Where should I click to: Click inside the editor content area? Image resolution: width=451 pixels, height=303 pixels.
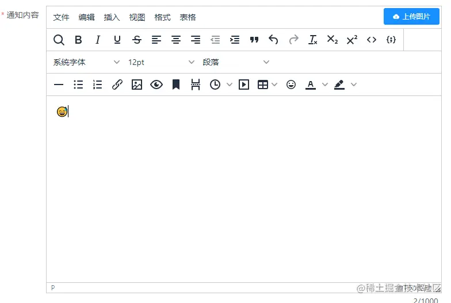tap(244, 189)
